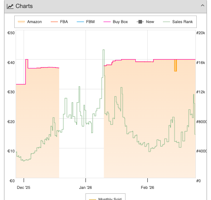Click the Jan '26 axis label

(x=85, y=188)
